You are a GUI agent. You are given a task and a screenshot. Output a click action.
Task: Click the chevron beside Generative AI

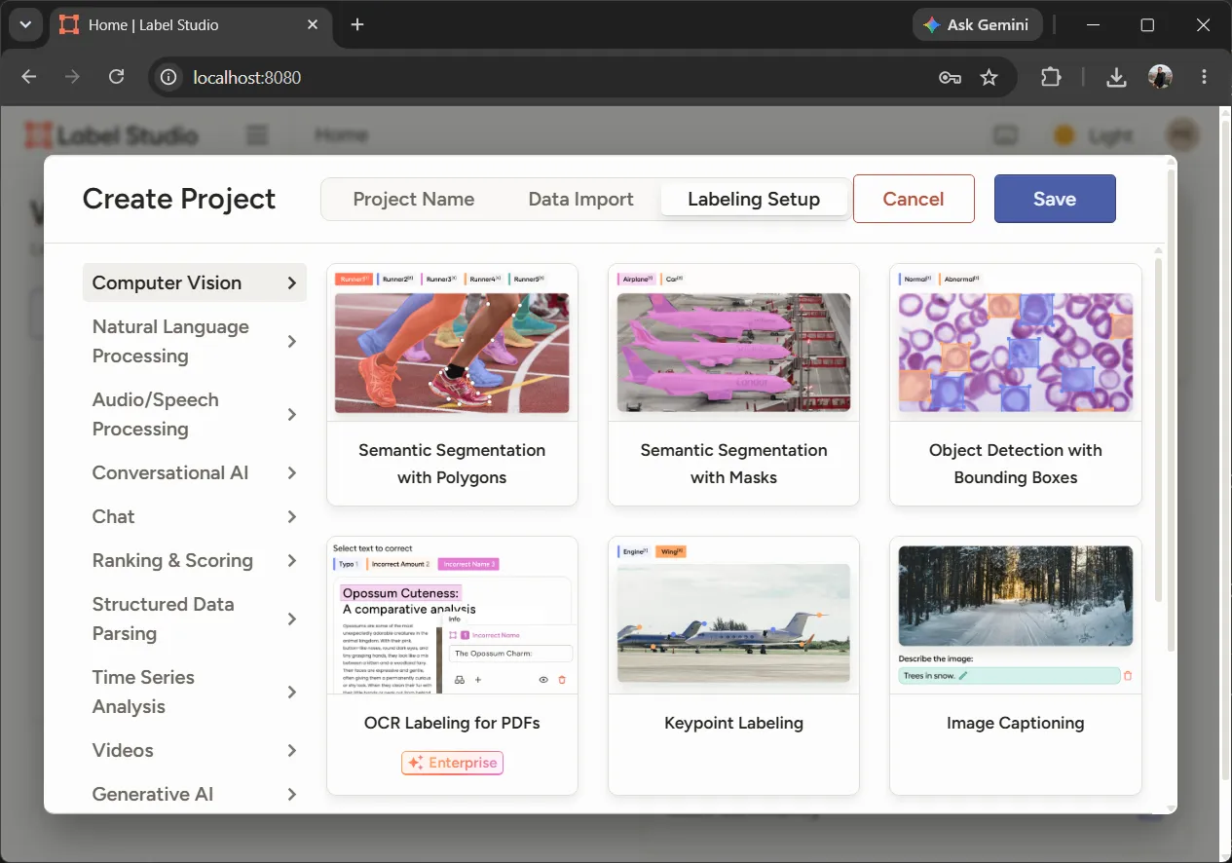291,795
